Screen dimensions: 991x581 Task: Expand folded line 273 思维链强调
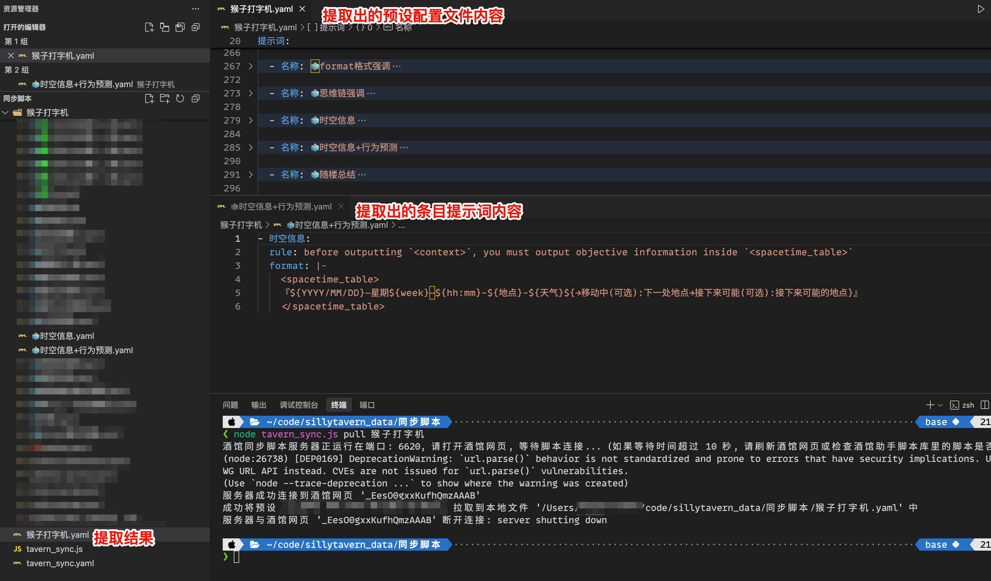tap(250, 93)
